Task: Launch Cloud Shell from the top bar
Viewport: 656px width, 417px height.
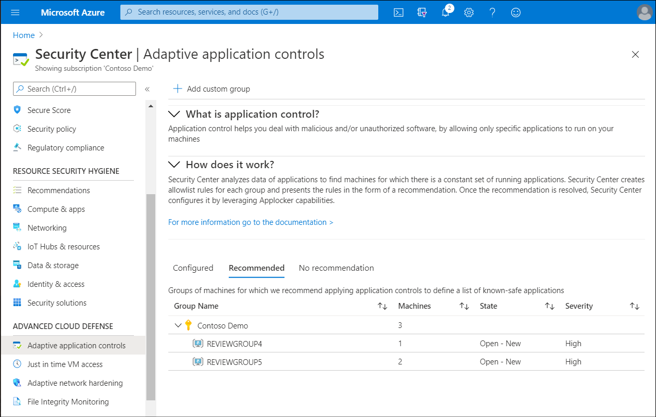Action: 399,12
